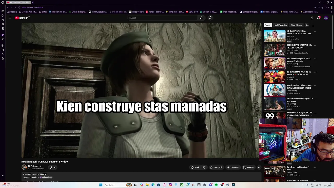The height and width of the screenshot is (188, 334).
Task: Open Inicio | Geekers bookmark
Action: 136,12
